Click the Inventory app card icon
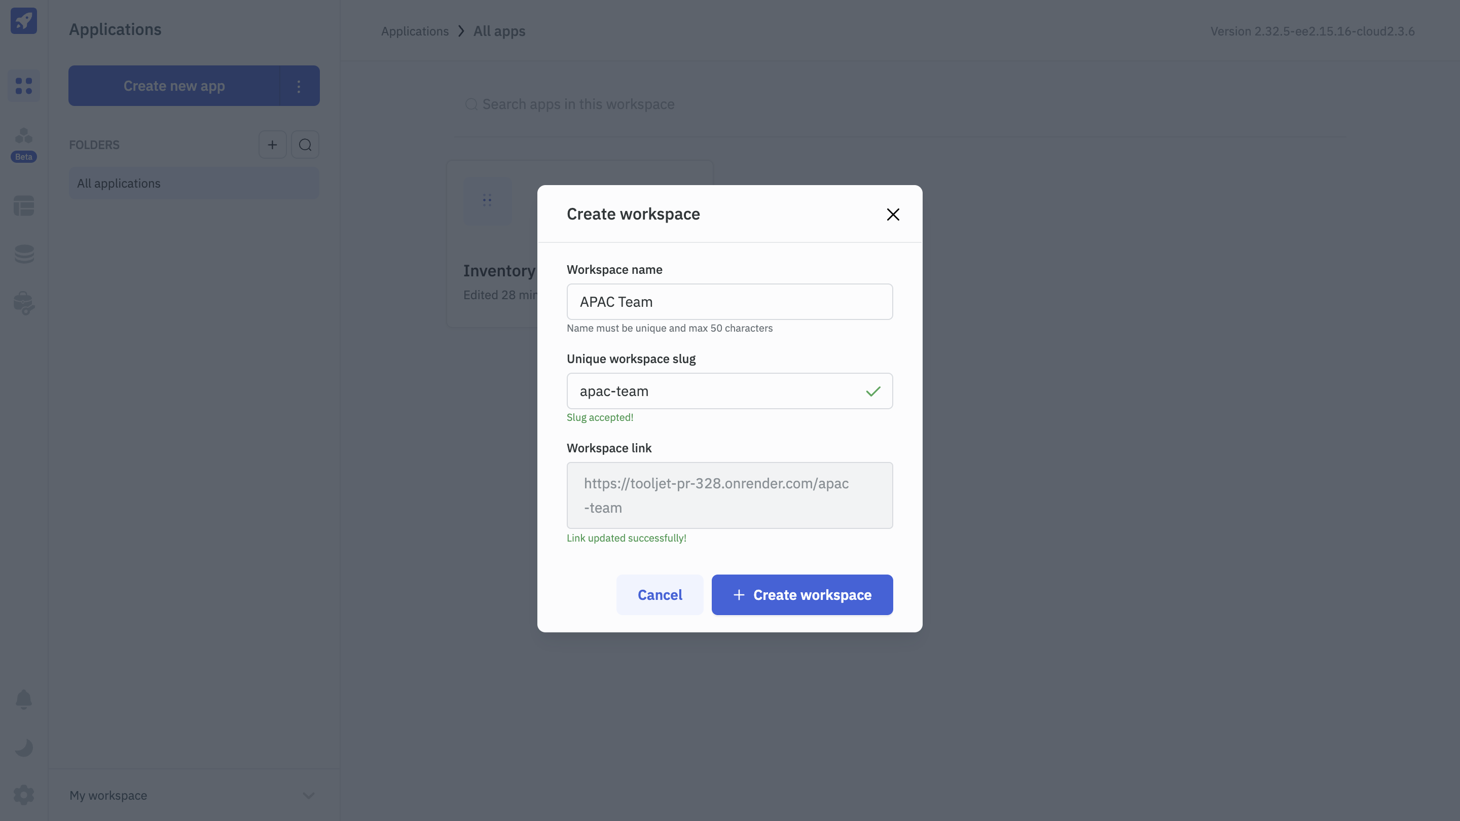The image size is (1460, 821). pyautogui.click(x=487, y=200)
